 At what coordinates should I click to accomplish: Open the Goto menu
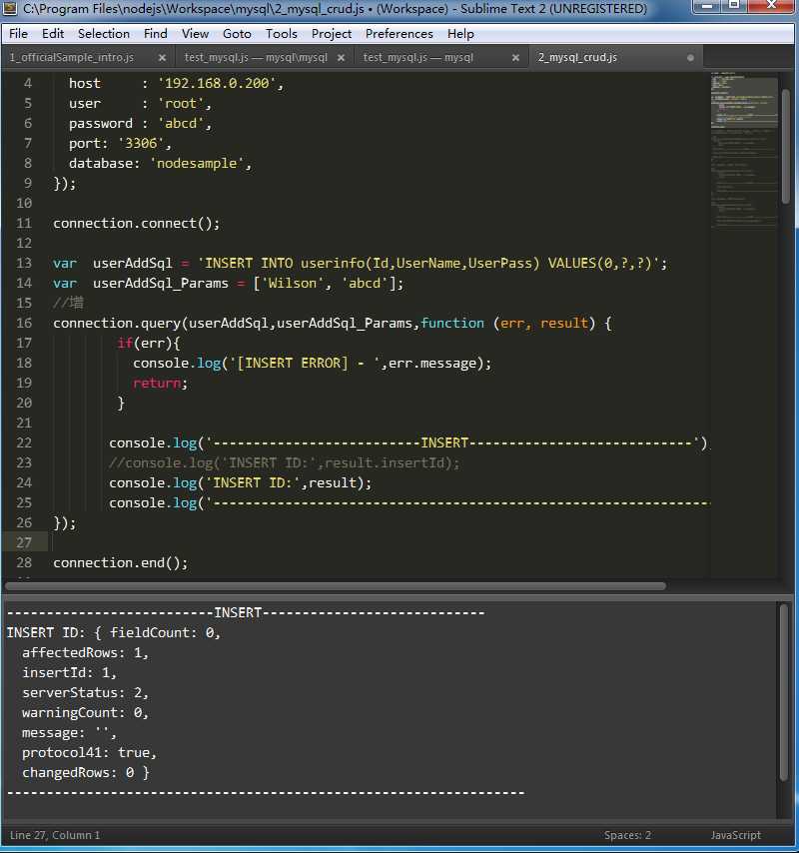(237, 34)
